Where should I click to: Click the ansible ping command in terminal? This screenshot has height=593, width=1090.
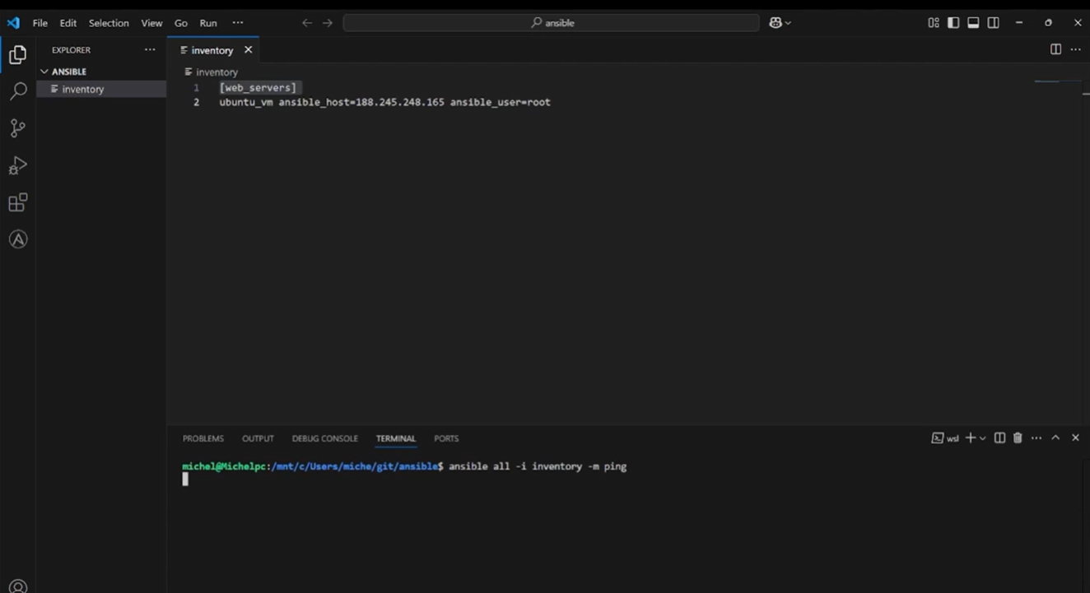coord(538,466)
